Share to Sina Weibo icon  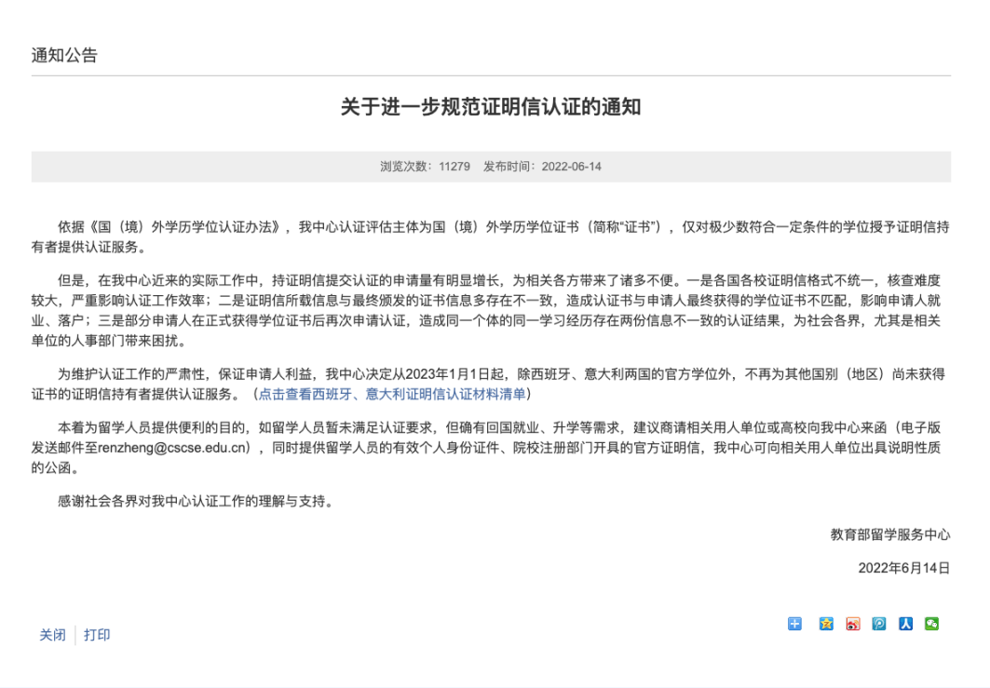coord(852,624)
